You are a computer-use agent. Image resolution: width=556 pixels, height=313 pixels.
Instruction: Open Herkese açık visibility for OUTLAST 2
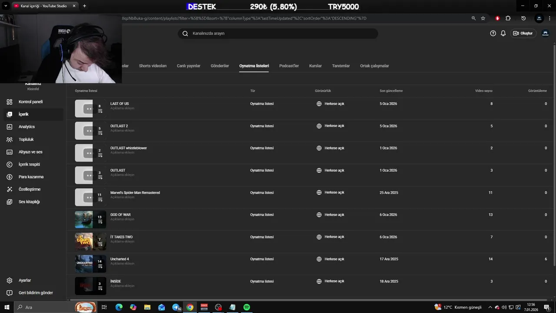334,126
